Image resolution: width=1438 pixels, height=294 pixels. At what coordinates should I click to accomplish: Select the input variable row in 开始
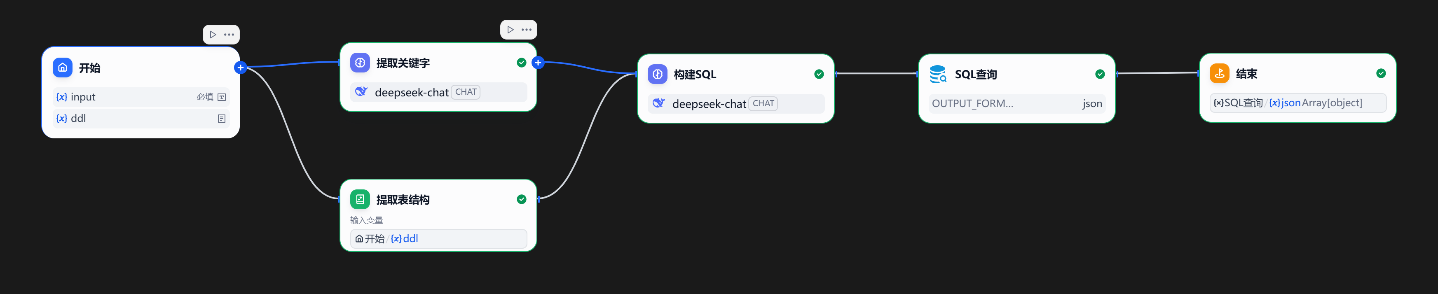141,97
